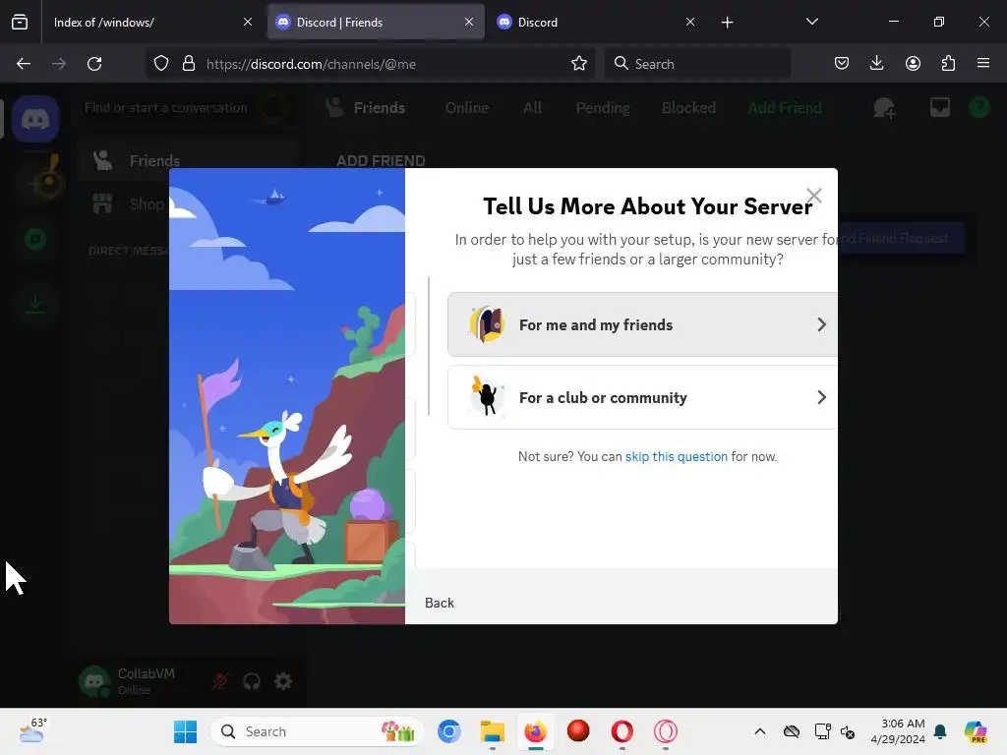Click the site security padlock icon
Viewport: 1007px width, 755px height.
[188, 64]
